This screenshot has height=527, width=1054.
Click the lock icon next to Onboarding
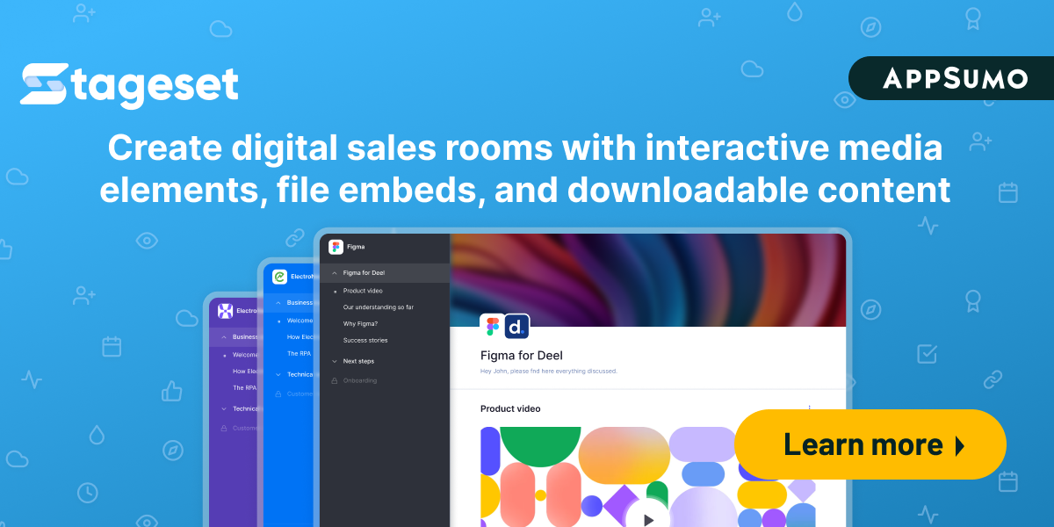pos(335,380)
